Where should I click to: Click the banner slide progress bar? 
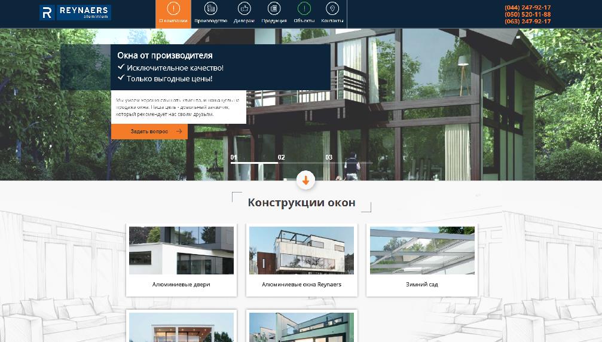[x=301, y=163]
